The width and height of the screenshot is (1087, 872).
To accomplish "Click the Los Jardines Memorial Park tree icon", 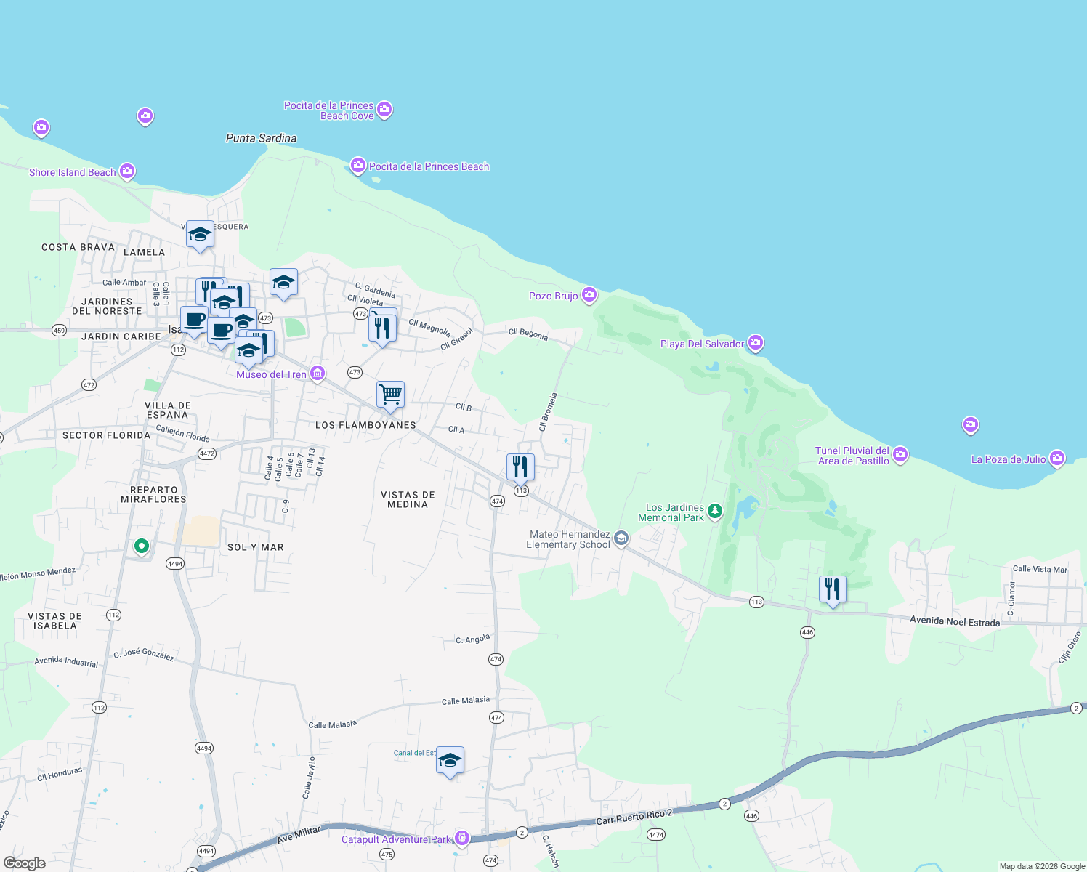I will tap(714, 511).
